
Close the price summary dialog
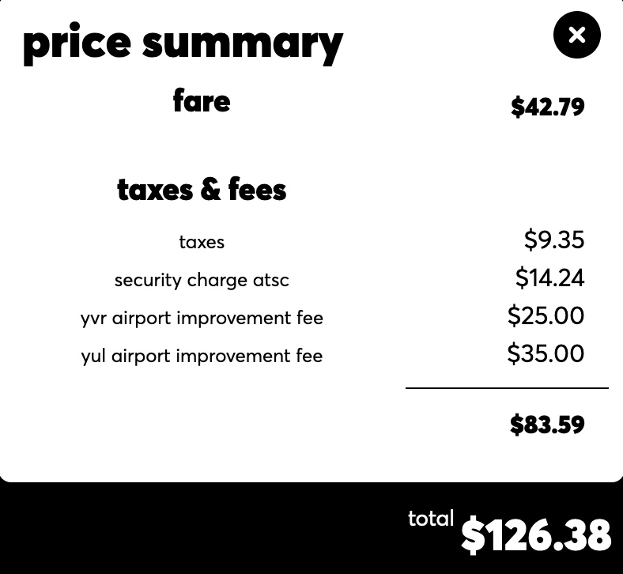coord(577,35)
